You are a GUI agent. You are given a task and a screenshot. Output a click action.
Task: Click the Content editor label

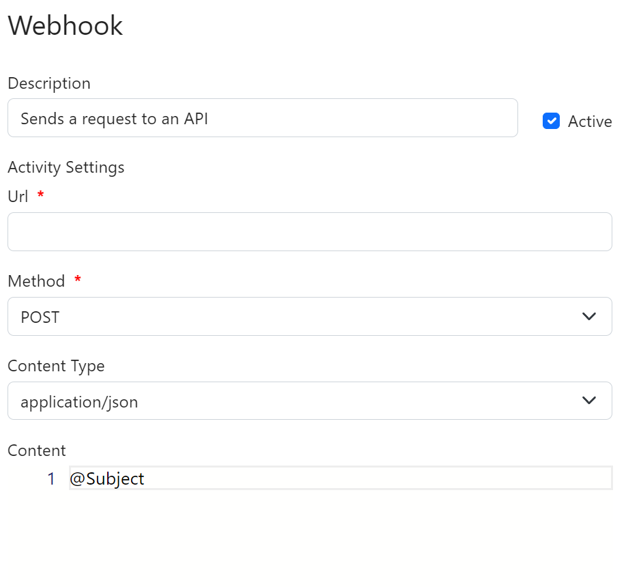click(37, 450)
